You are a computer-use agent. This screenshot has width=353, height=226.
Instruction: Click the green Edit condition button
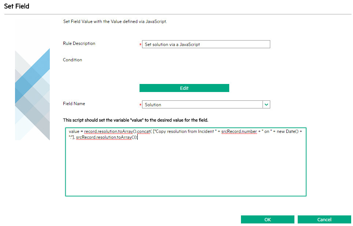[184, 88]
